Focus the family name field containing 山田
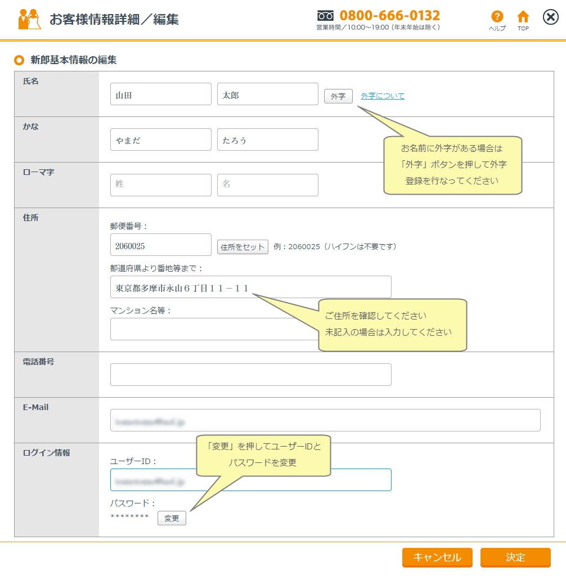This screenshot has height=576, width=566. pos(160,94)
